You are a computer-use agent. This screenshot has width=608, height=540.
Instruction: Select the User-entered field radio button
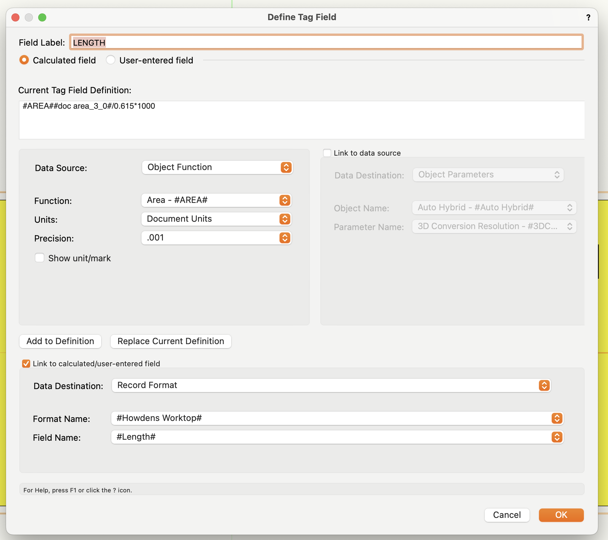pos(111,60)
